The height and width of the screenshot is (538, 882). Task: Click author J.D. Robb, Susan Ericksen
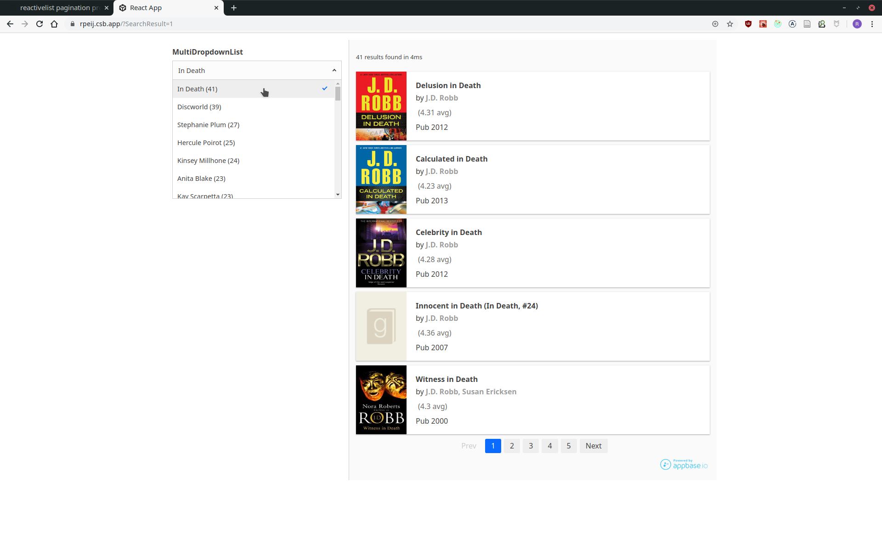point(471,392)
